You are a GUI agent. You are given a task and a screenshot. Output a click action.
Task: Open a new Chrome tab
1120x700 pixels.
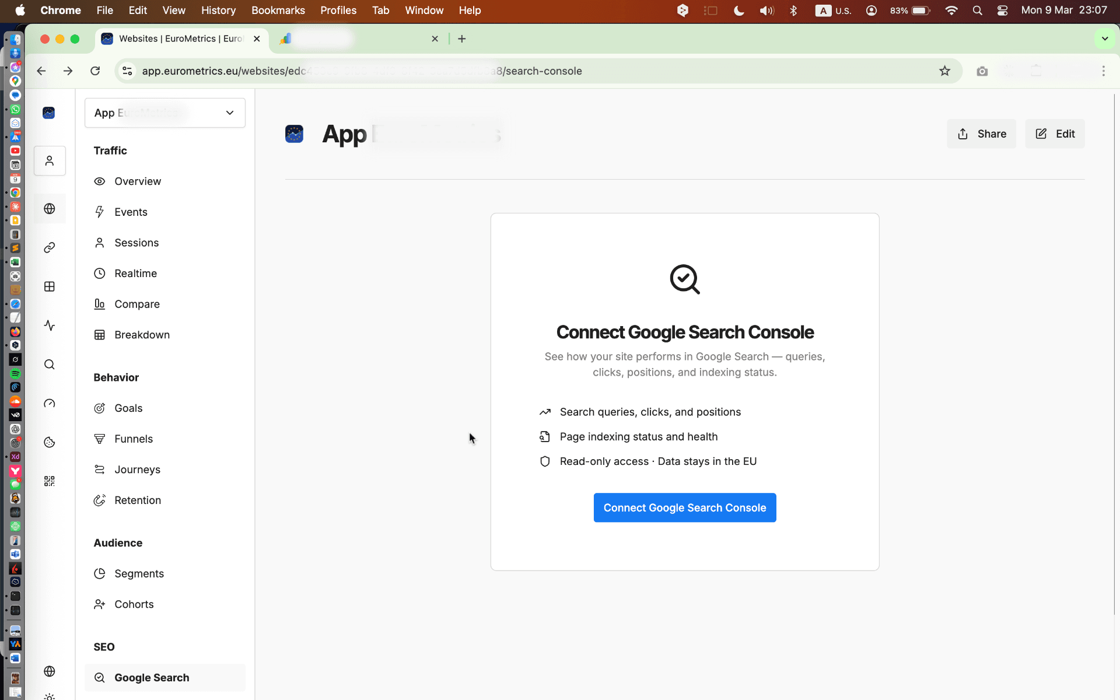click(x=462, y=38)
